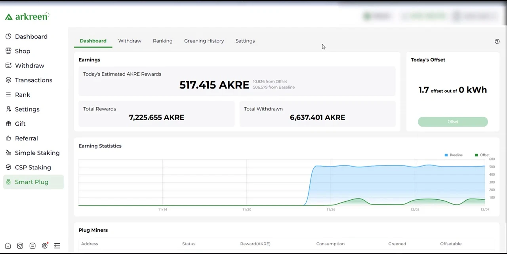Switch to the Dashboard tab at top
The width and height of the screenshot is (507, 254).
(x=93, y=41)
